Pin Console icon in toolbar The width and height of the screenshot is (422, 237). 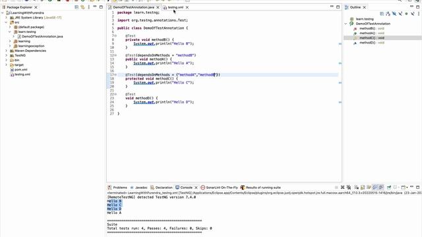tap(389, 187)
